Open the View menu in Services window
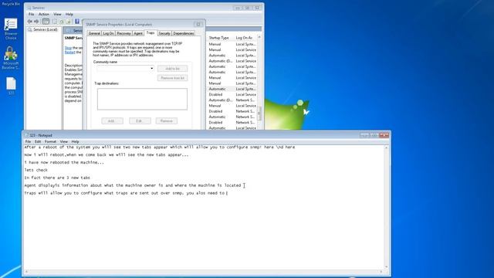Viewport: 494px width, 278px height. pos(57,14)
